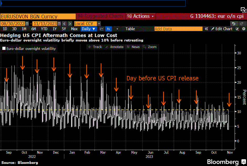Toggle Euro-dollar overnight volatility legend swatch
Viewport: 247px width, 166px height.
point(4,48)
